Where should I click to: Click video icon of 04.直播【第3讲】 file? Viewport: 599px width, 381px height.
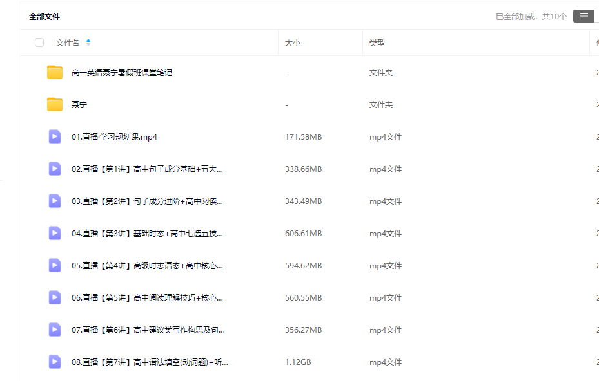pos(55,233)
